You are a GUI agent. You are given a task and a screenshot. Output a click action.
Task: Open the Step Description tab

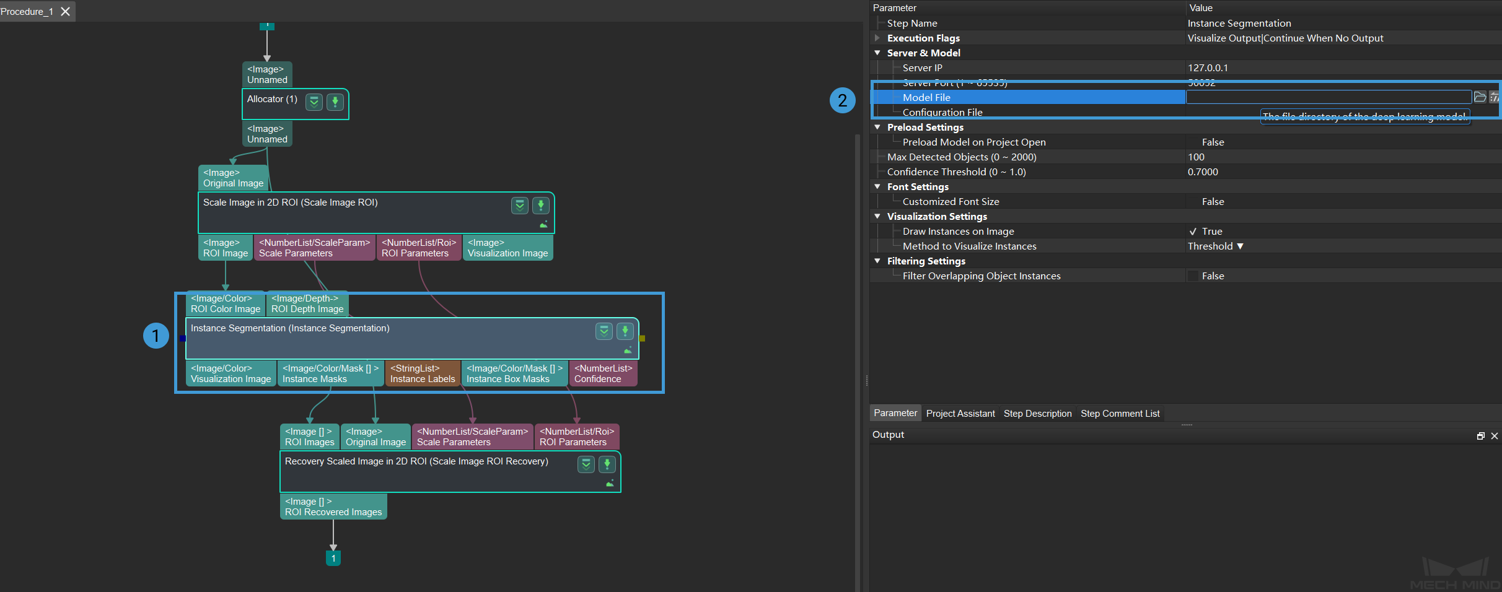point(1037,414)
